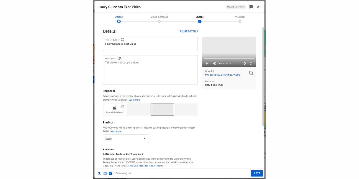Enter fullscreen on the video preview
This screenshot has height=179, width=359.
click(251, 64)
